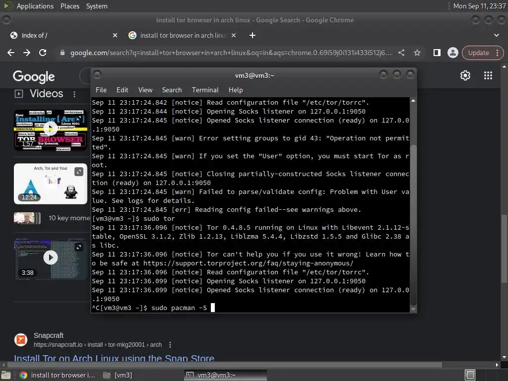Click the Chrome address bar URL

click(x=231, y=53)
